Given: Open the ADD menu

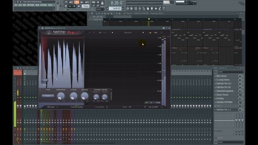Looking at the screenshot, I should pos(24,5).
